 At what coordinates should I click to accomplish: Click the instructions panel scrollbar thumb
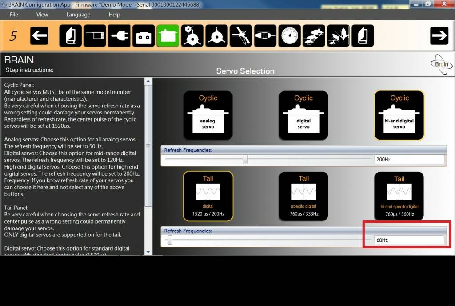click(x=148, y=145)
